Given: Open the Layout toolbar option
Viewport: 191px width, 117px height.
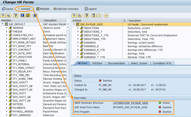Looking at the screenshot, I should click(x=8, y=9).
